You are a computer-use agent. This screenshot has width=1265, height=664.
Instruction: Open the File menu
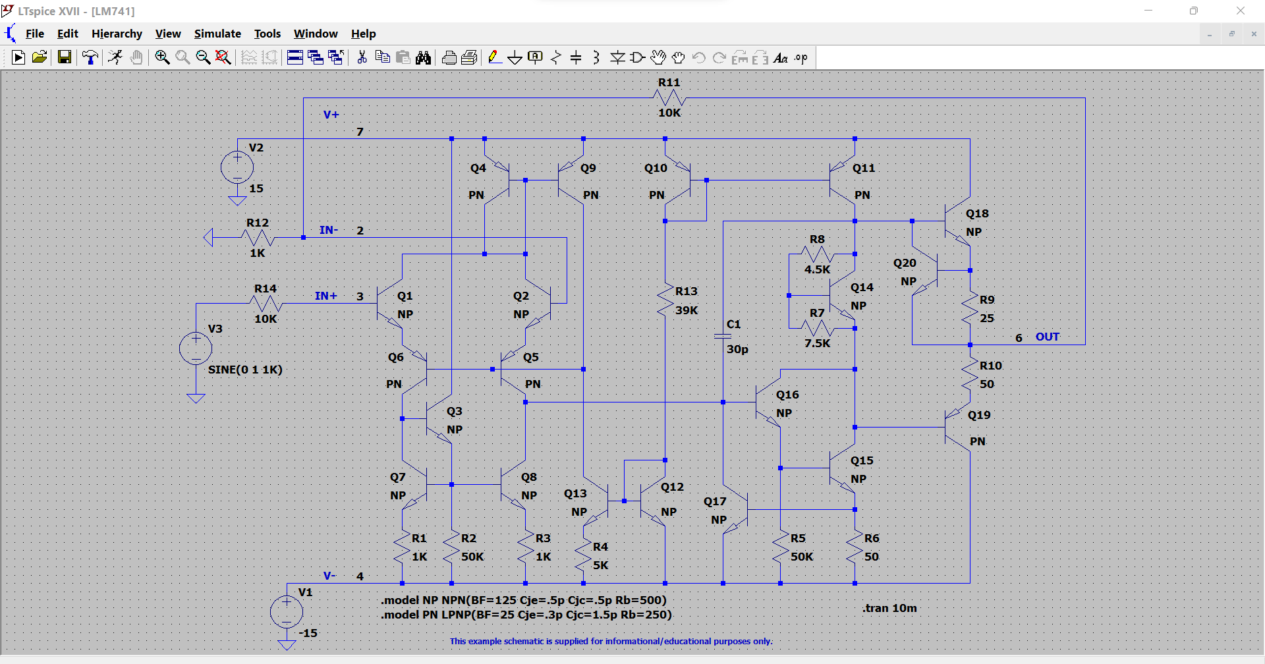tap(35, 34)
